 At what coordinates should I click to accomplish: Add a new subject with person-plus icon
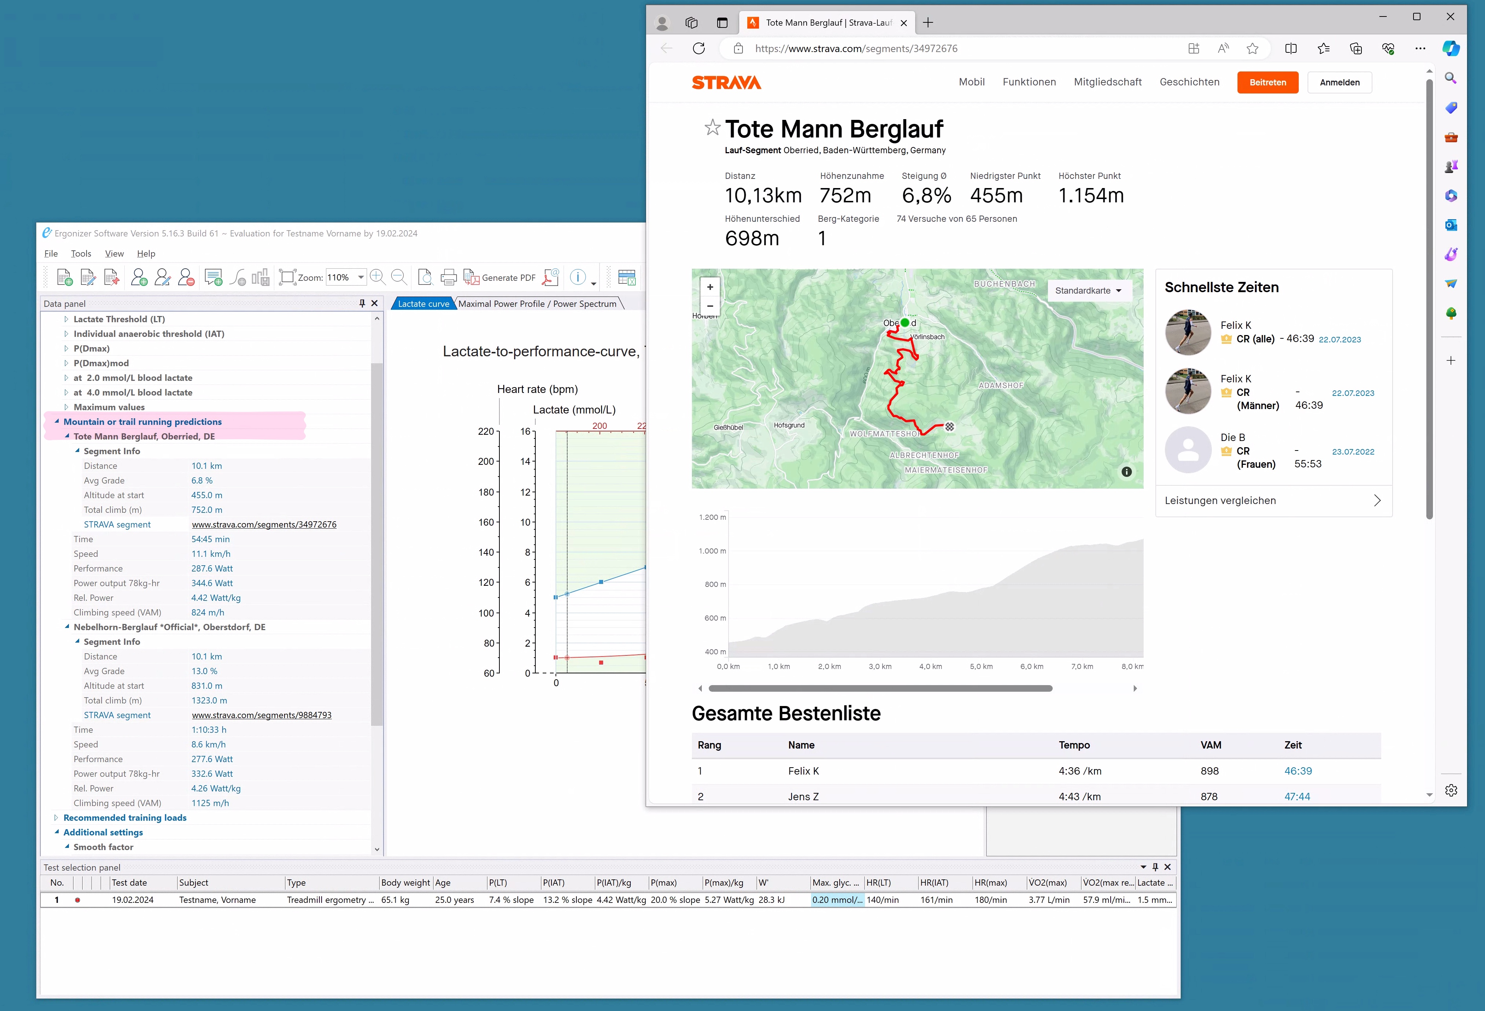pyautogui.click(x=139, y=277)
